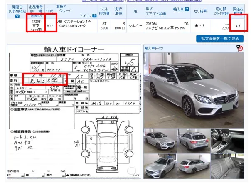
Task: Click help icon next to 輸入車 header
Action: point(187,9)
